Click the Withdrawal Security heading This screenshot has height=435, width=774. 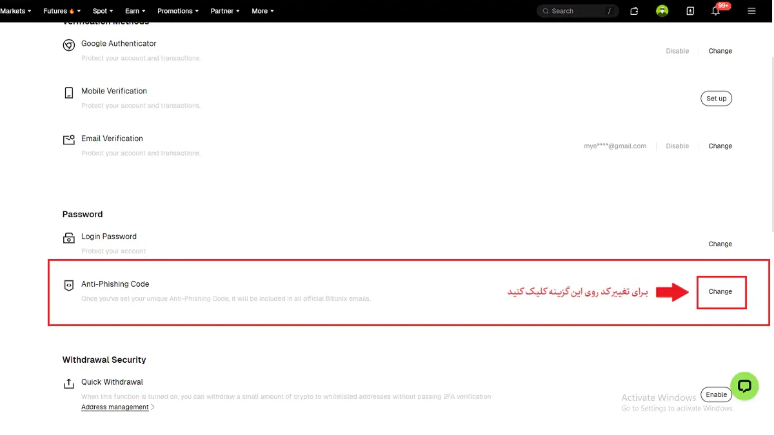point(104,360)
